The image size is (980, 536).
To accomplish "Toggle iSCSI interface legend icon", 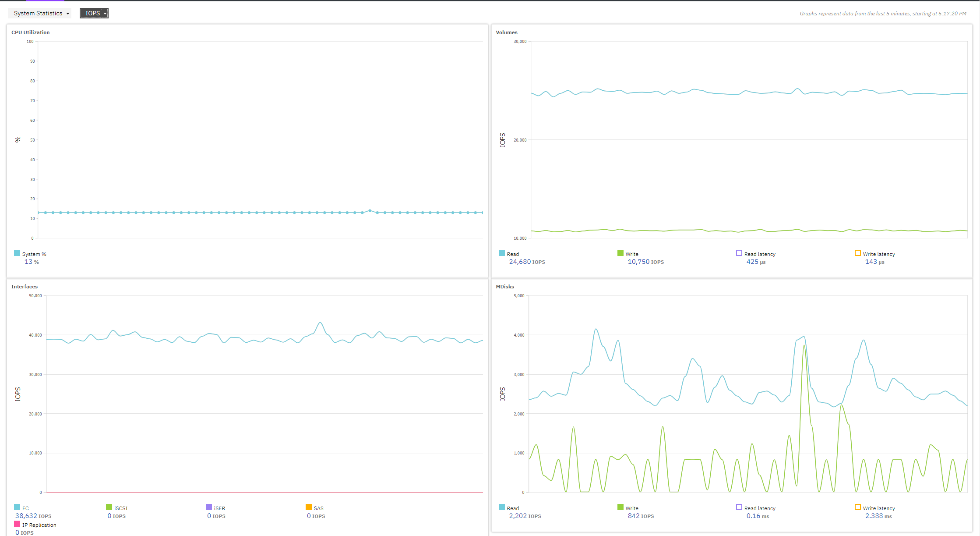I will tap(109, 507).
